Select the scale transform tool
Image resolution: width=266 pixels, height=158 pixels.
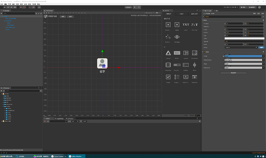11,7
